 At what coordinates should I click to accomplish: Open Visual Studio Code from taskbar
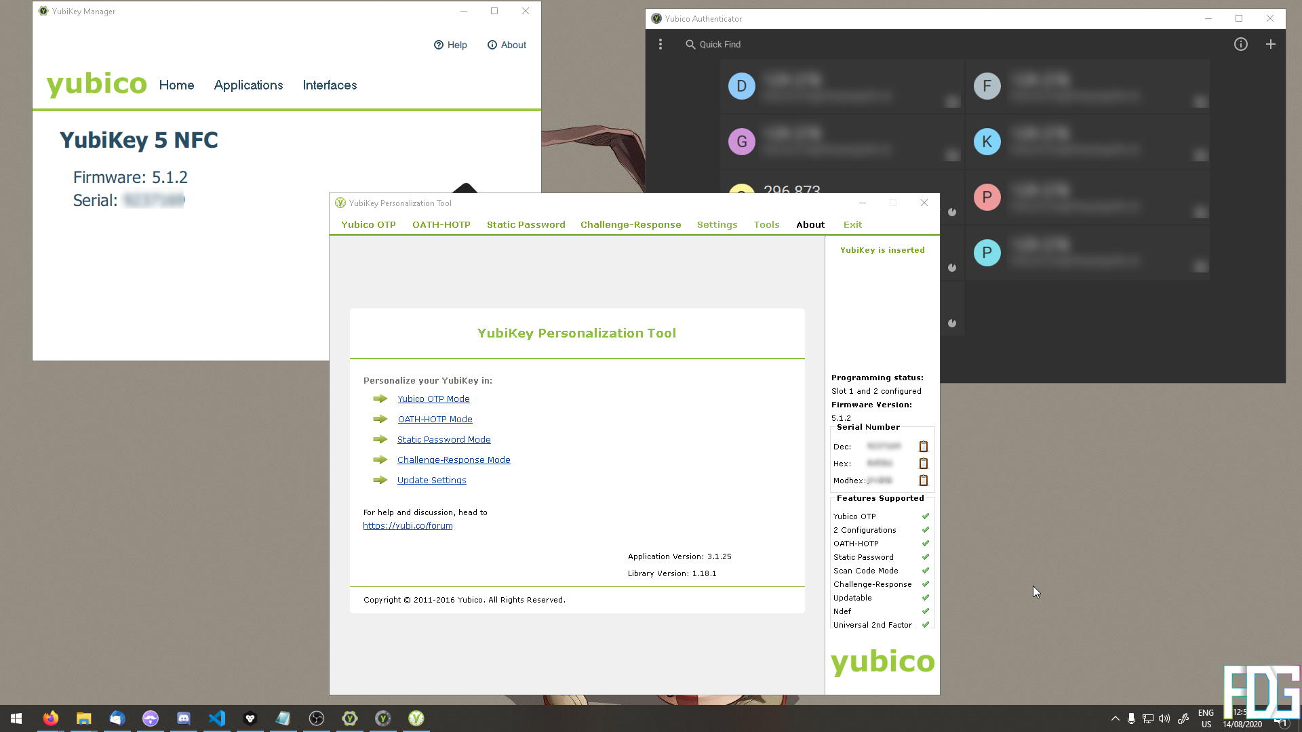(217, 718)
